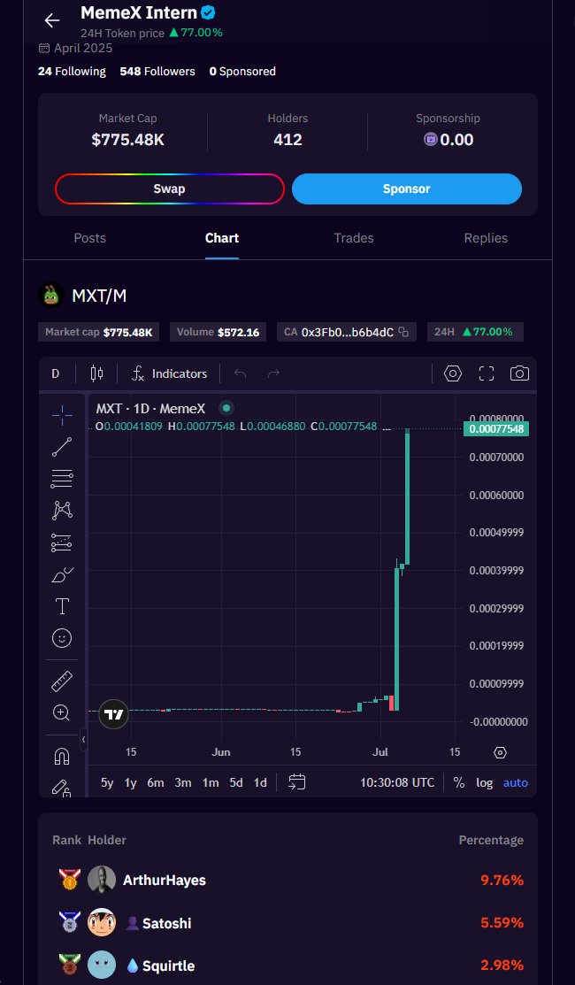575x985 pixels.
Task: Open the D timeframe interval selector
Action: [55, 373]
